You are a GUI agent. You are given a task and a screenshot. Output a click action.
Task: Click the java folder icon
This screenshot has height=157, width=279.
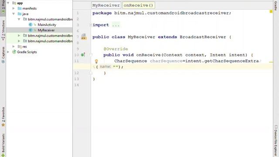point(20,14)
